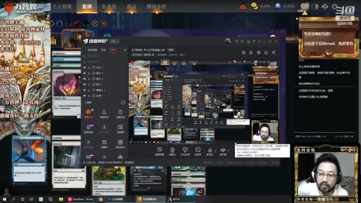Toggle visibility of 文本 1 layer
The width and height of the screenshot is (361, 203).
click(84, 67)
